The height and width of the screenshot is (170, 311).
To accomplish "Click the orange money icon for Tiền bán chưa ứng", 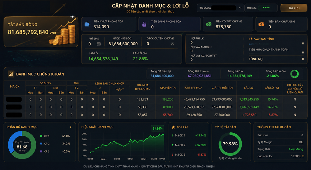I will point(261,24).
